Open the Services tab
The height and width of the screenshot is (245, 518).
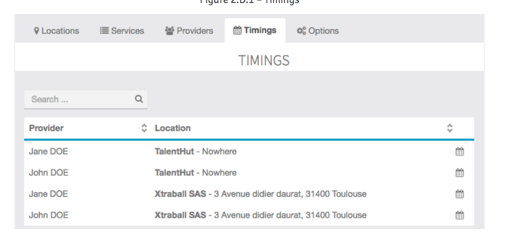coord(122,31)
